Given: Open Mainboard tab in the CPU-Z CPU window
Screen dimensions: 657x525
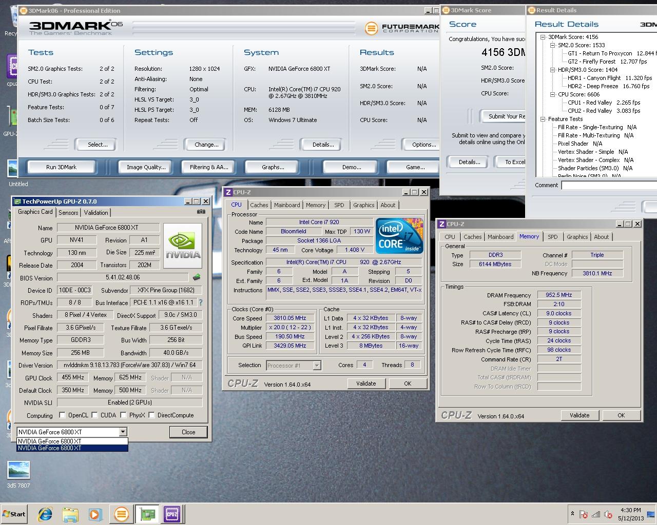Looking at the screenshot, I should tap(287, 205).
